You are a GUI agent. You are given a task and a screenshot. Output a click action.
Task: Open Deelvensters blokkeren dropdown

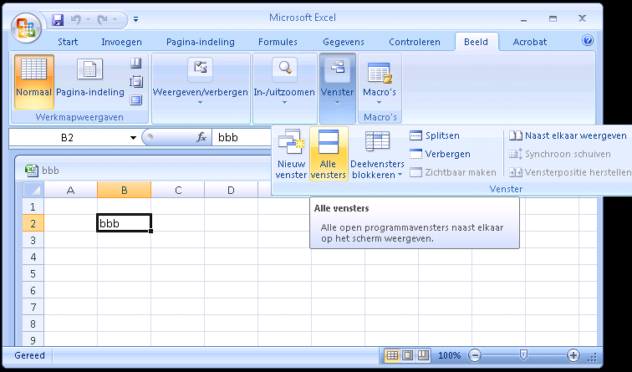pyautogui.click(x=377, y=154)
